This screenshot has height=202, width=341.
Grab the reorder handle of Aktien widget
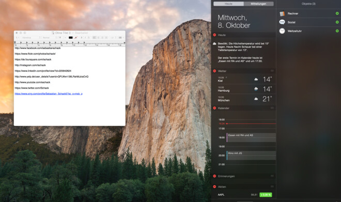point(272,186)
